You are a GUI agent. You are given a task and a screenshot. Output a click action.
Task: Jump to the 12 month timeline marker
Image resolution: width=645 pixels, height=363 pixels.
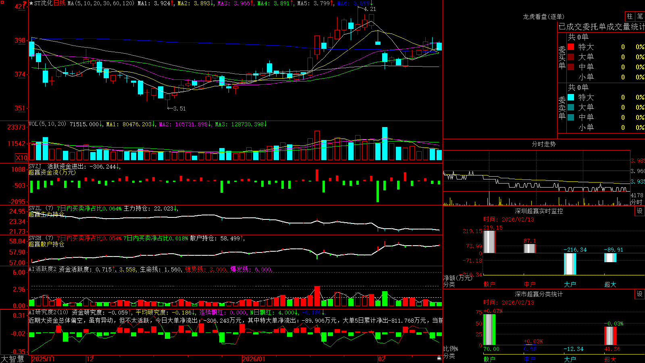coord(90,359)
